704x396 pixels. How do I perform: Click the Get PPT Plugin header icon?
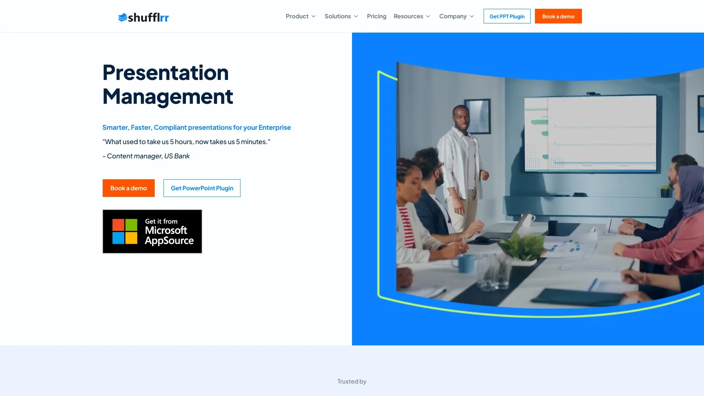pyautogui.click(x=507, y=16)
